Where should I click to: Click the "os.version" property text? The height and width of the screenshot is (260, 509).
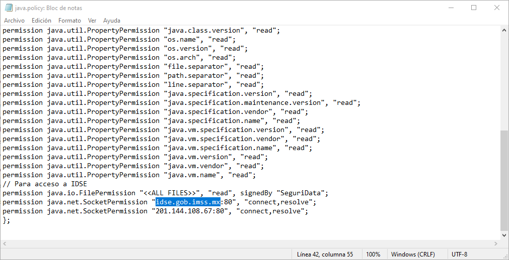188,49
